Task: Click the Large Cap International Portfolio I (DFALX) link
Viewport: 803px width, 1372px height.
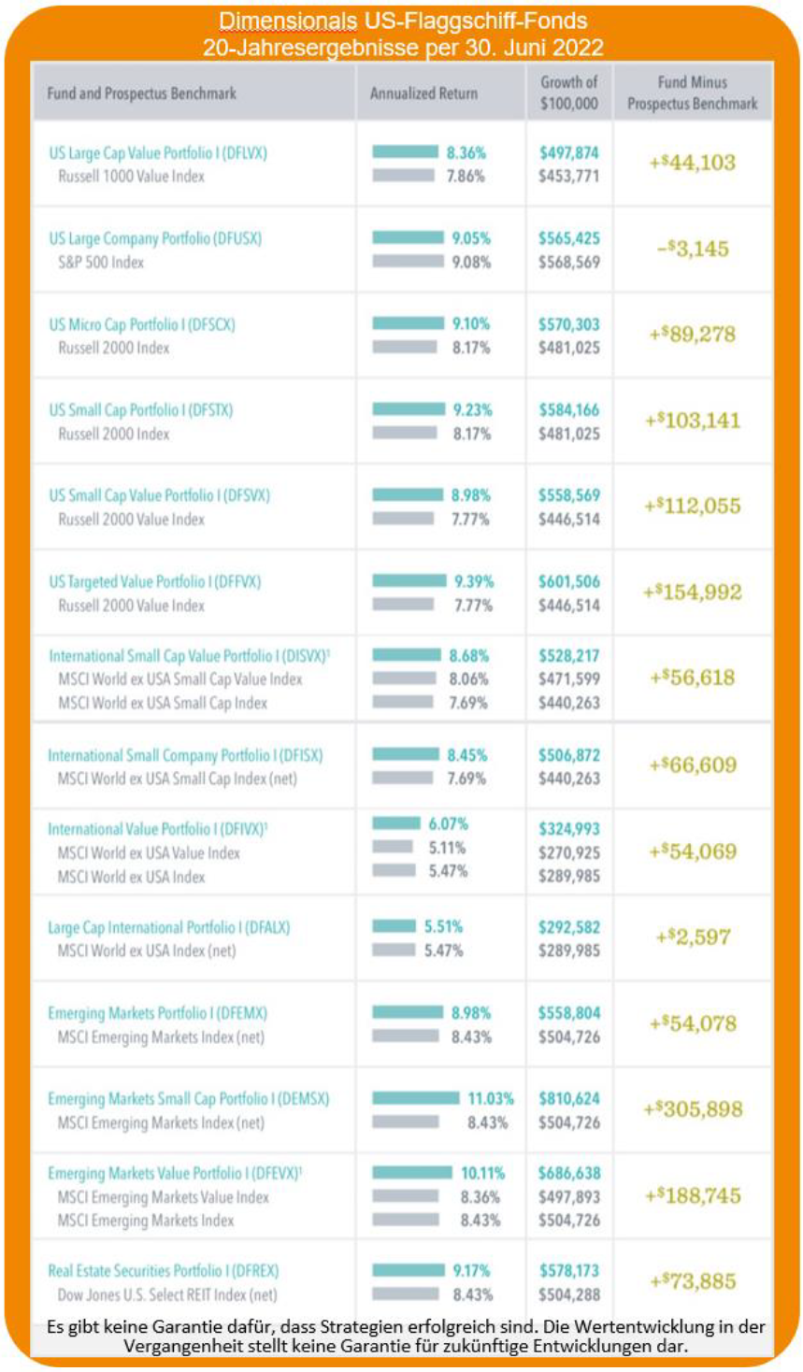Action: click(169, 927)
